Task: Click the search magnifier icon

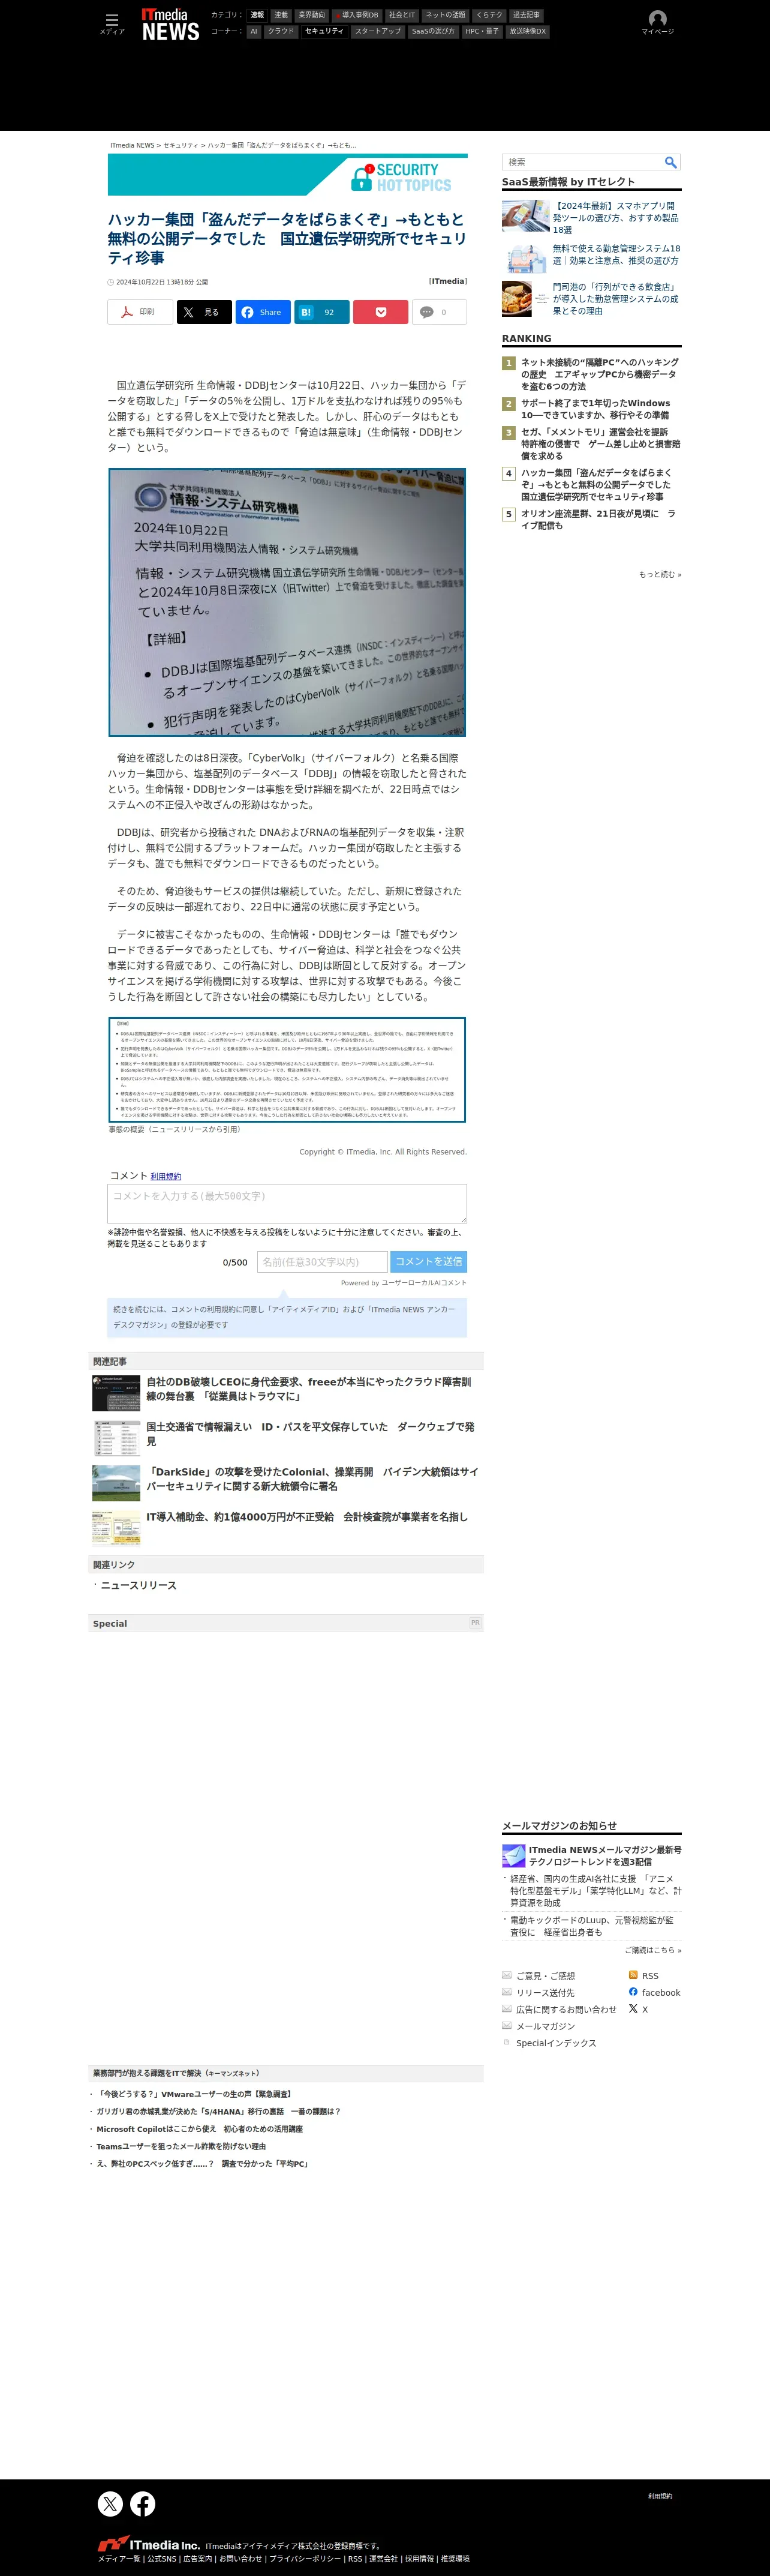Action: pos(671,162)
